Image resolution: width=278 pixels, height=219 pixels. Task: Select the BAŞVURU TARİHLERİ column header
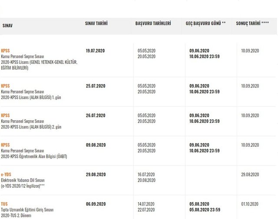click(x=153, y=23)
